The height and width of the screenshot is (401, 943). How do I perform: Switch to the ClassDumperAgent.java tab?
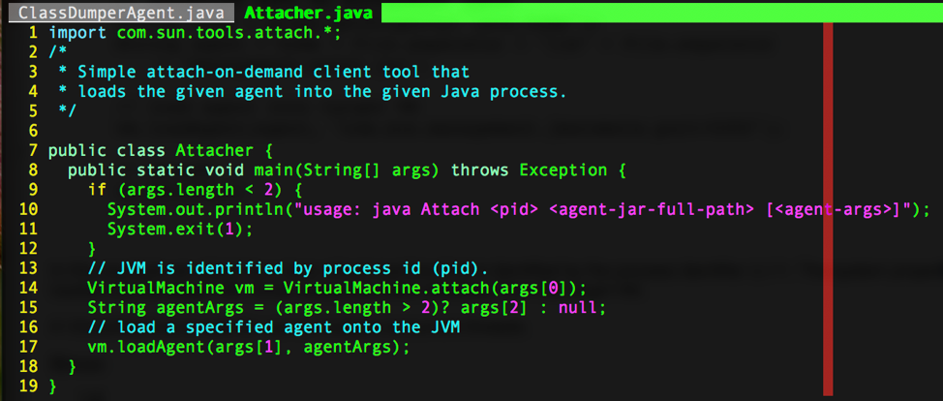120,14
